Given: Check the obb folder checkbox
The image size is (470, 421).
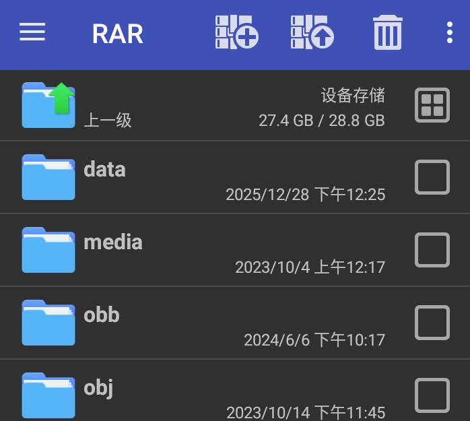Looking at the screenshot, I should pyautogui.click(x=432, y=323).
